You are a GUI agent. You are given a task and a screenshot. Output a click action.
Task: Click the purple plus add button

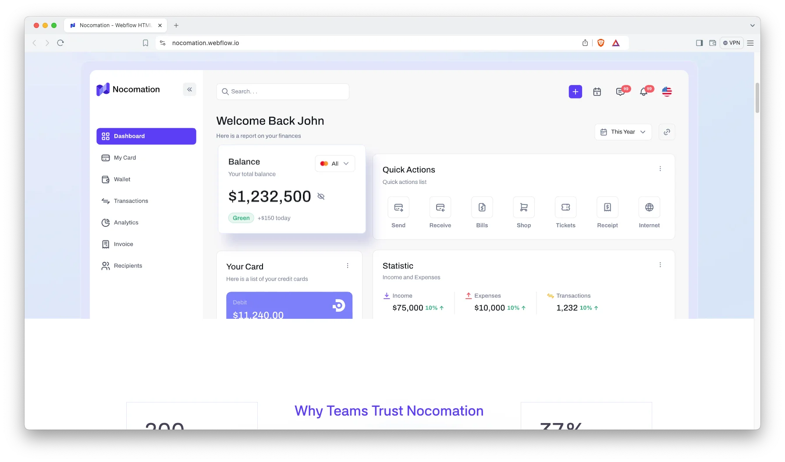coord(575,92)
